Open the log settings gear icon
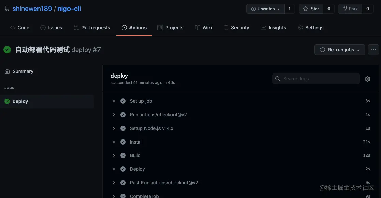 pos(368,79)
